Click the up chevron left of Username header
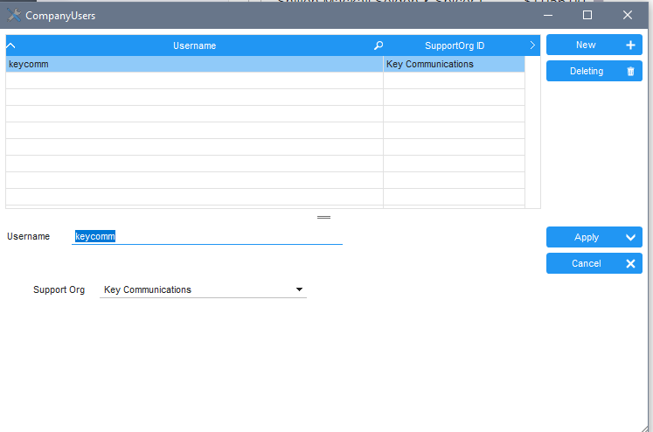Viewport: 653px width, 432px height. click(11, 45)
